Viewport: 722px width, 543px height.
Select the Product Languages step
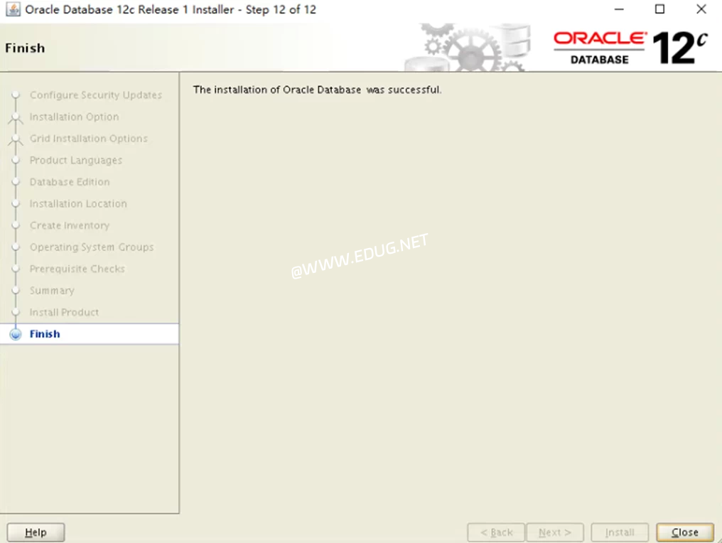pos(76,161)
